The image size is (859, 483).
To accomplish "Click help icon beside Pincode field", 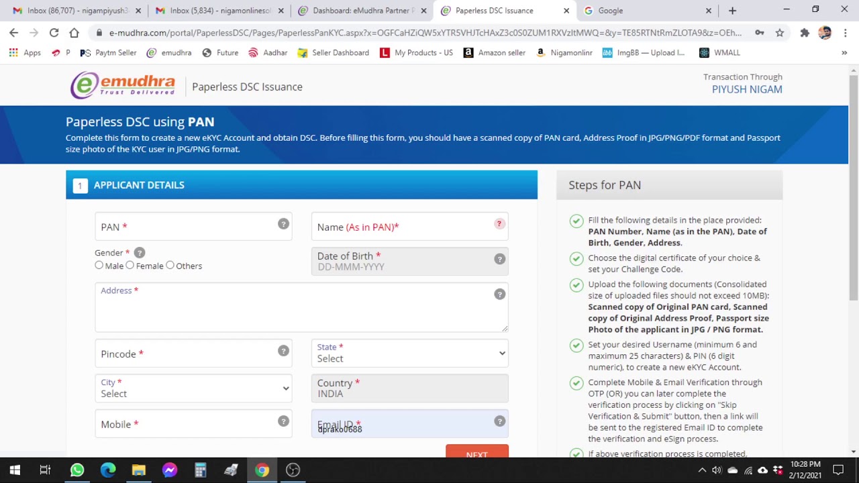I will [283, 351].
